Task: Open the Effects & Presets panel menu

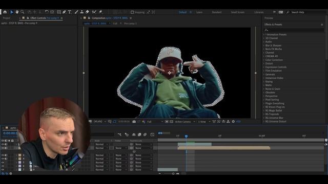Action: coord(322,25)
